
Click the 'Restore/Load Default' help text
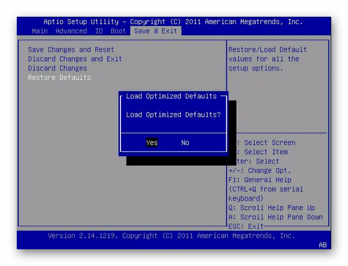[268, 50]
